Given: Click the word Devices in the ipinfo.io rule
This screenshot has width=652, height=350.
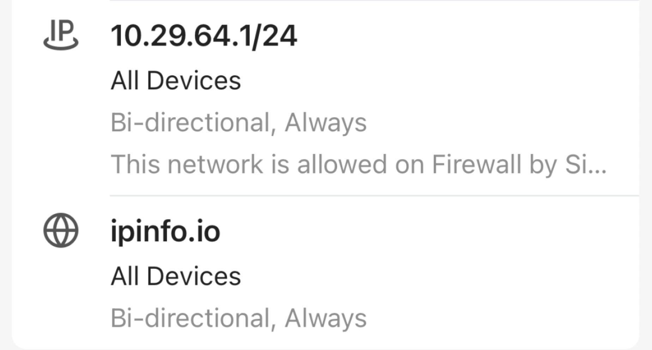Looking at the screenshot, I should pos(194,276).
